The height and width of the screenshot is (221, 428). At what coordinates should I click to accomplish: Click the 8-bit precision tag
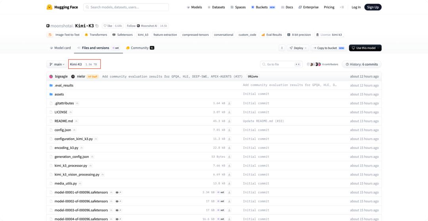point(299,34)
